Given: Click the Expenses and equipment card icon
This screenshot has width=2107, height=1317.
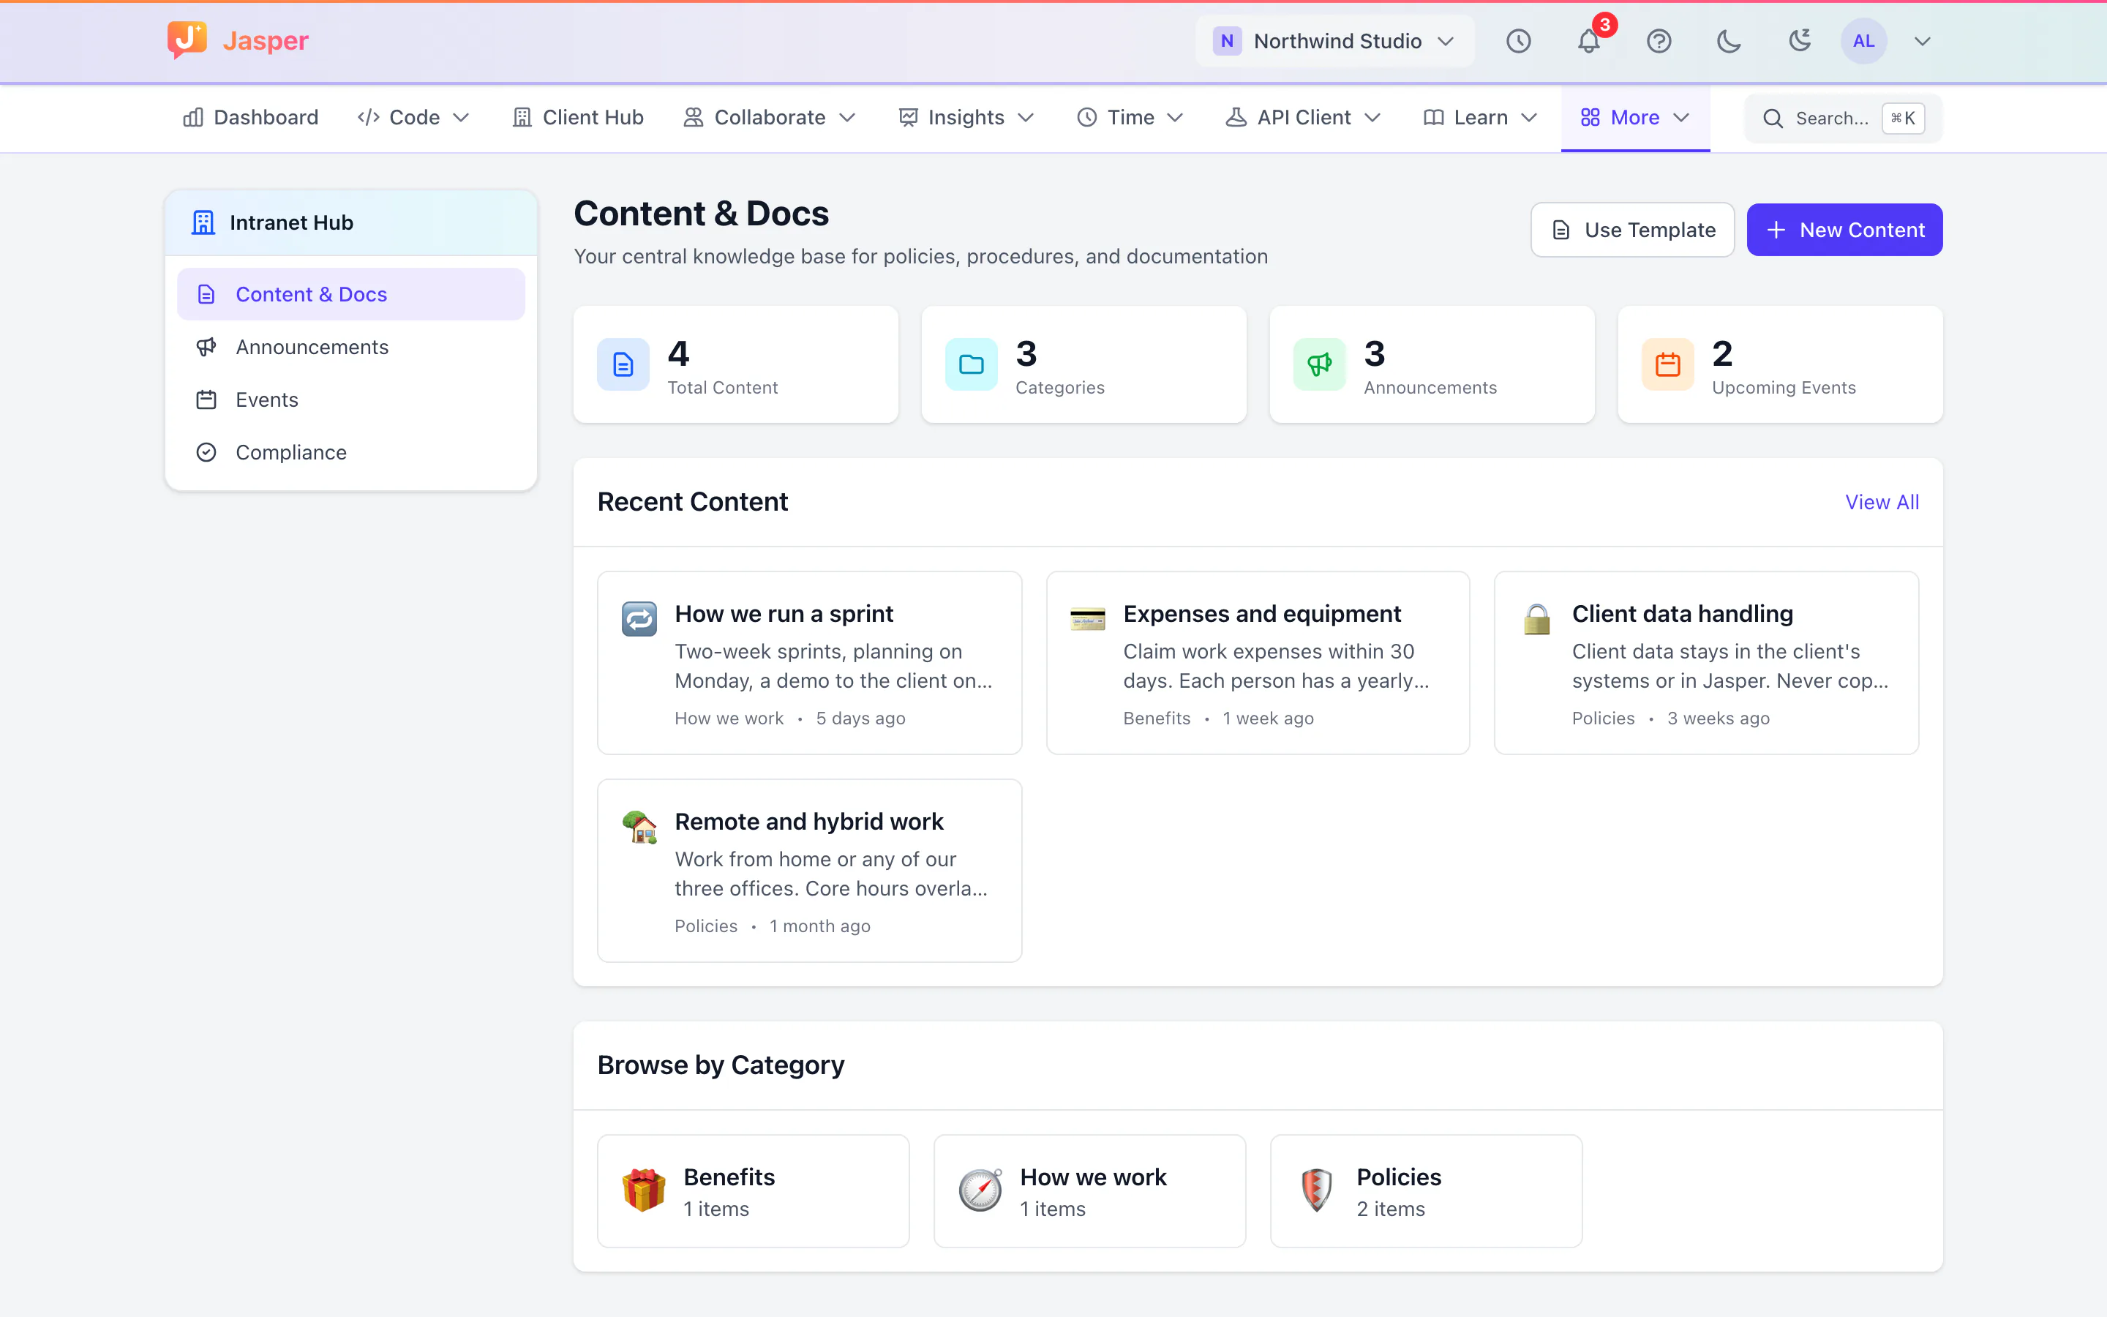Looking at the screenshot, I should [x=1087, y=618].
